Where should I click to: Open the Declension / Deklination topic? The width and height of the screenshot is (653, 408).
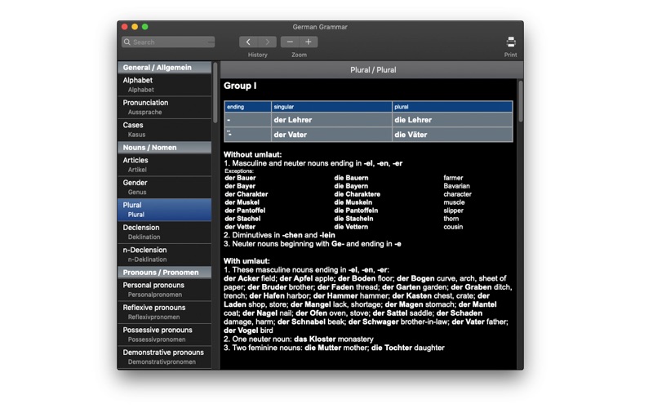coord(165,232)
